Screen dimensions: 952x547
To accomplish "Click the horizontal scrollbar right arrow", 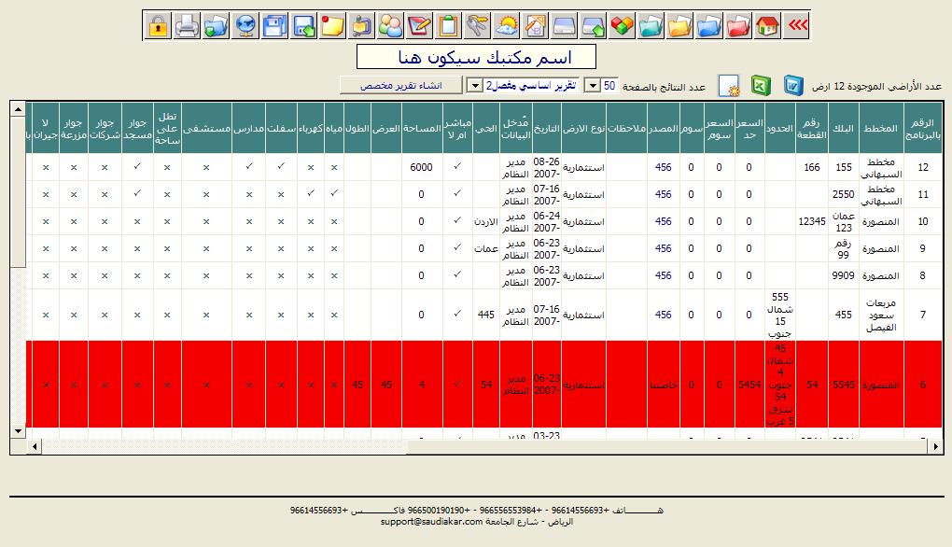I will [x=935, y=447].
